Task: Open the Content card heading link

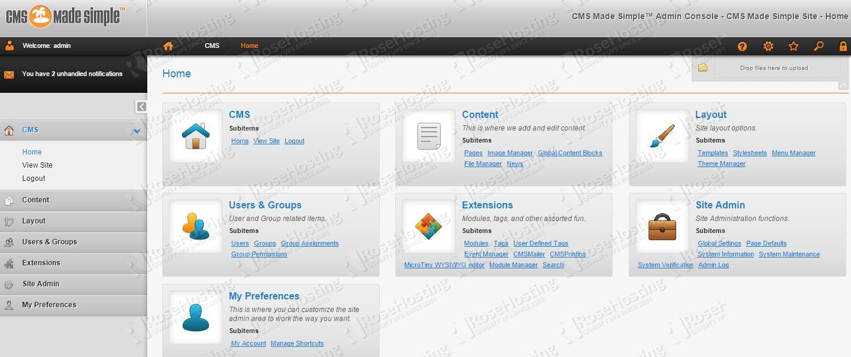Action: [x=480, y=115]
